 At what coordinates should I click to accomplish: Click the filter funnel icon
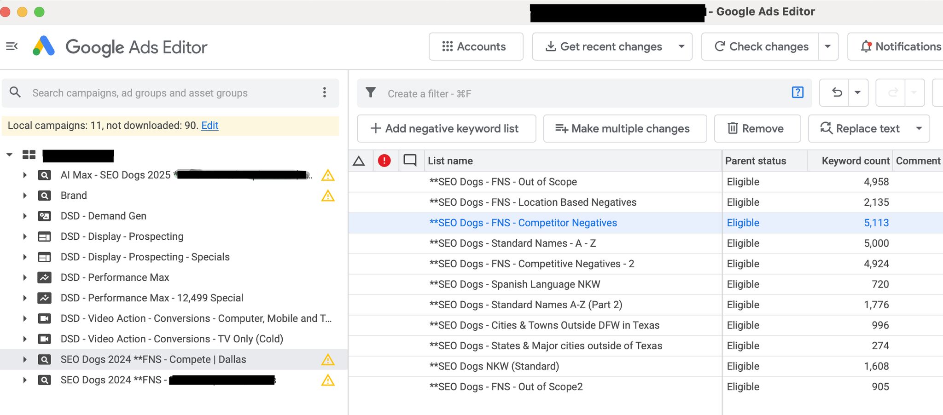[x=371, y=93]
